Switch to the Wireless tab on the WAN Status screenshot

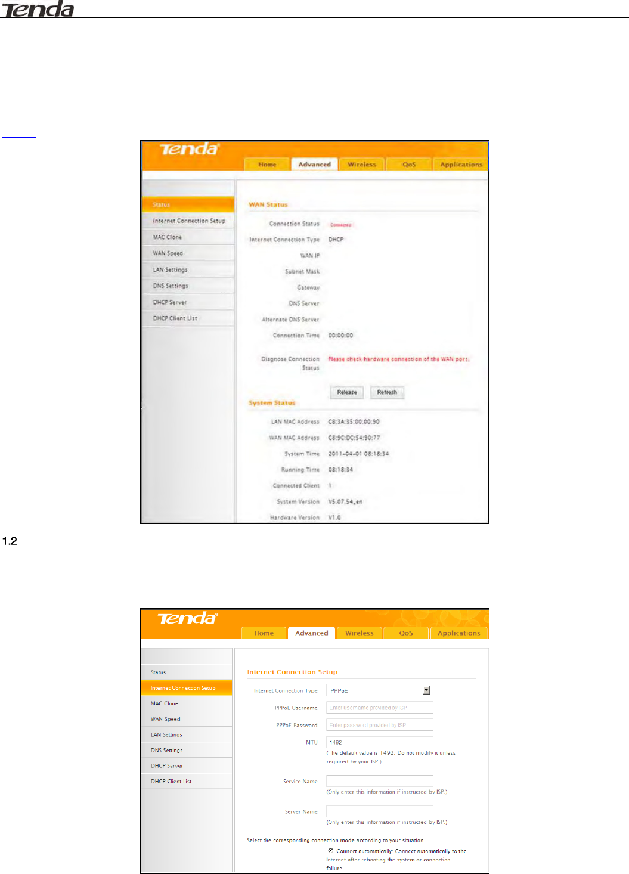(x=362, y=165)
